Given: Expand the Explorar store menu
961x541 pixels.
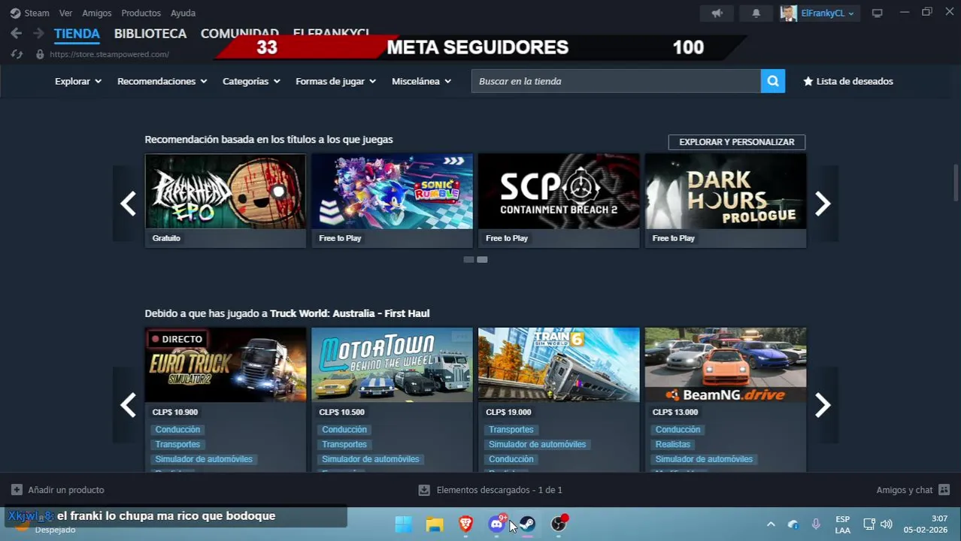Looking at the screenshot, I should pos(78,81).
